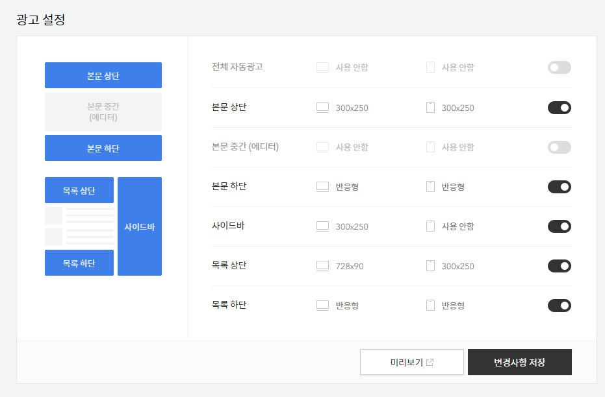The image size is (605, 397).
Task: Click the 본문 하단 row label
Action: (229, 186)
